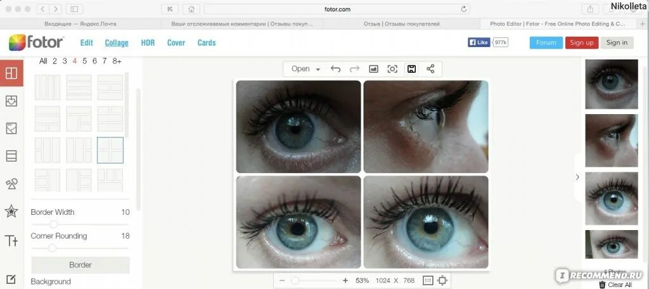Switch to Яндекс.Почта browser tab
Viewport: 649px width, 289px height.
80,24
